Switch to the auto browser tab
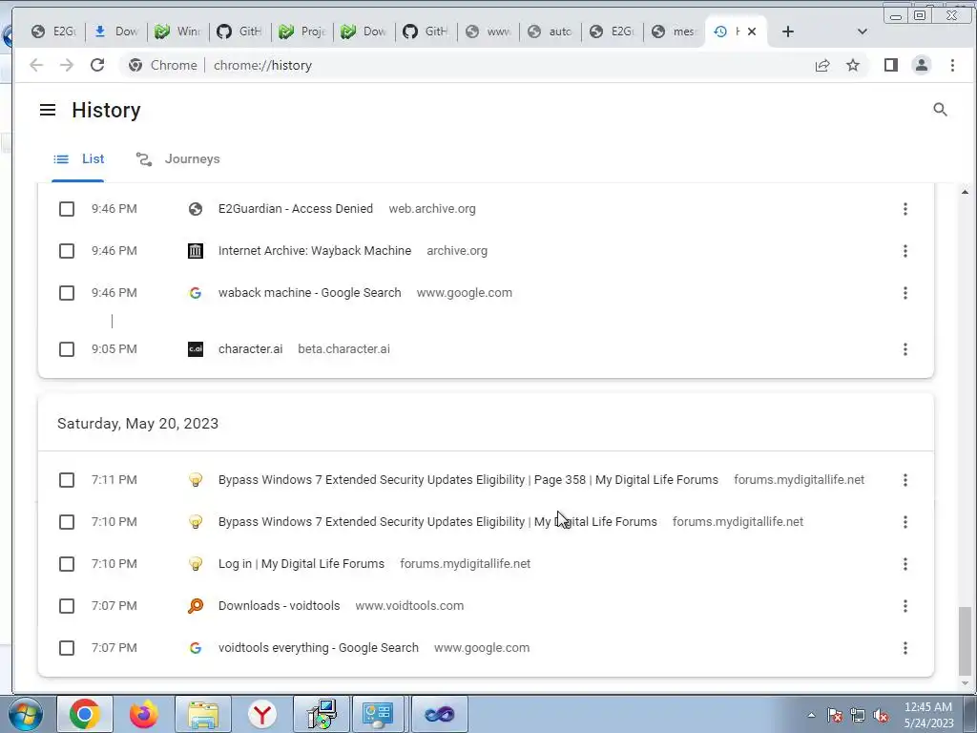This screenshot has width=977, height=733. point(551,31)
